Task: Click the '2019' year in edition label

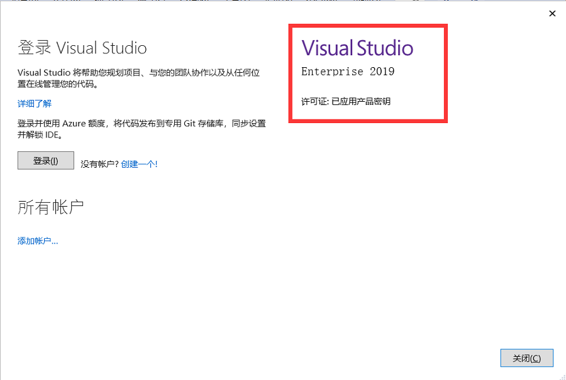Action: [x=382, y=72]
